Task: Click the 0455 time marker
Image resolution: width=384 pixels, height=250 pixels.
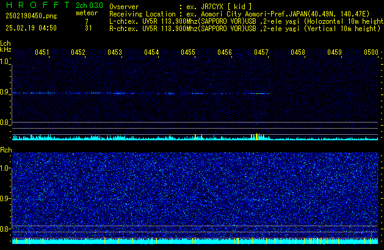Action: pyautogui.click(x=188, y=52)
